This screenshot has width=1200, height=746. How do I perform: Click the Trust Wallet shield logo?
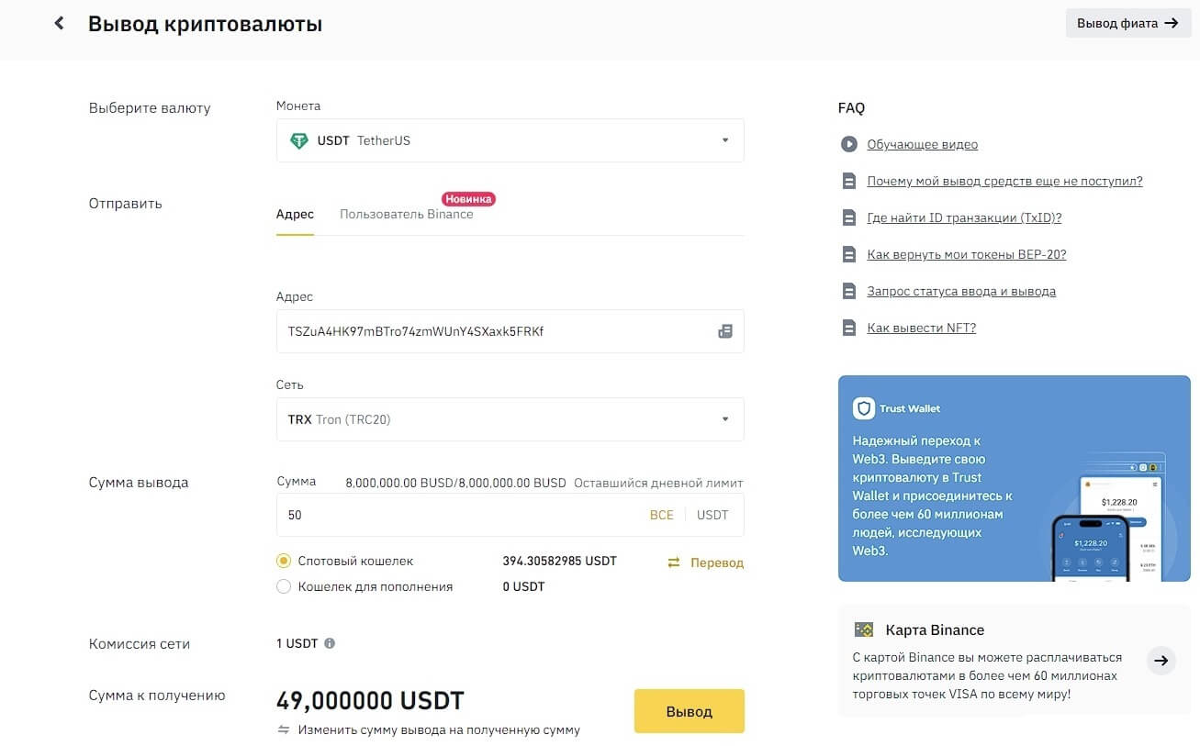pos(863,408)
